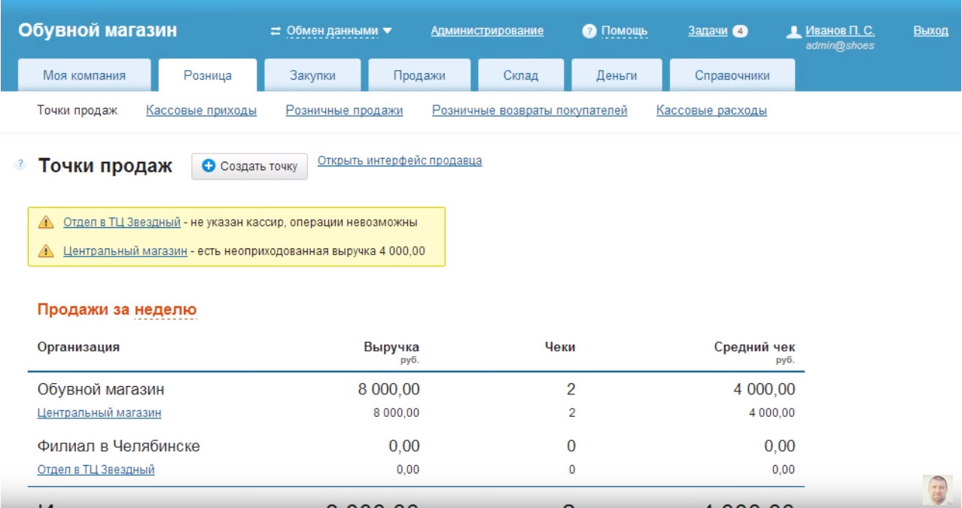This screenshot has width=962, height=508.
Task: Click the Помощь question mark icon
Action: 589,32
